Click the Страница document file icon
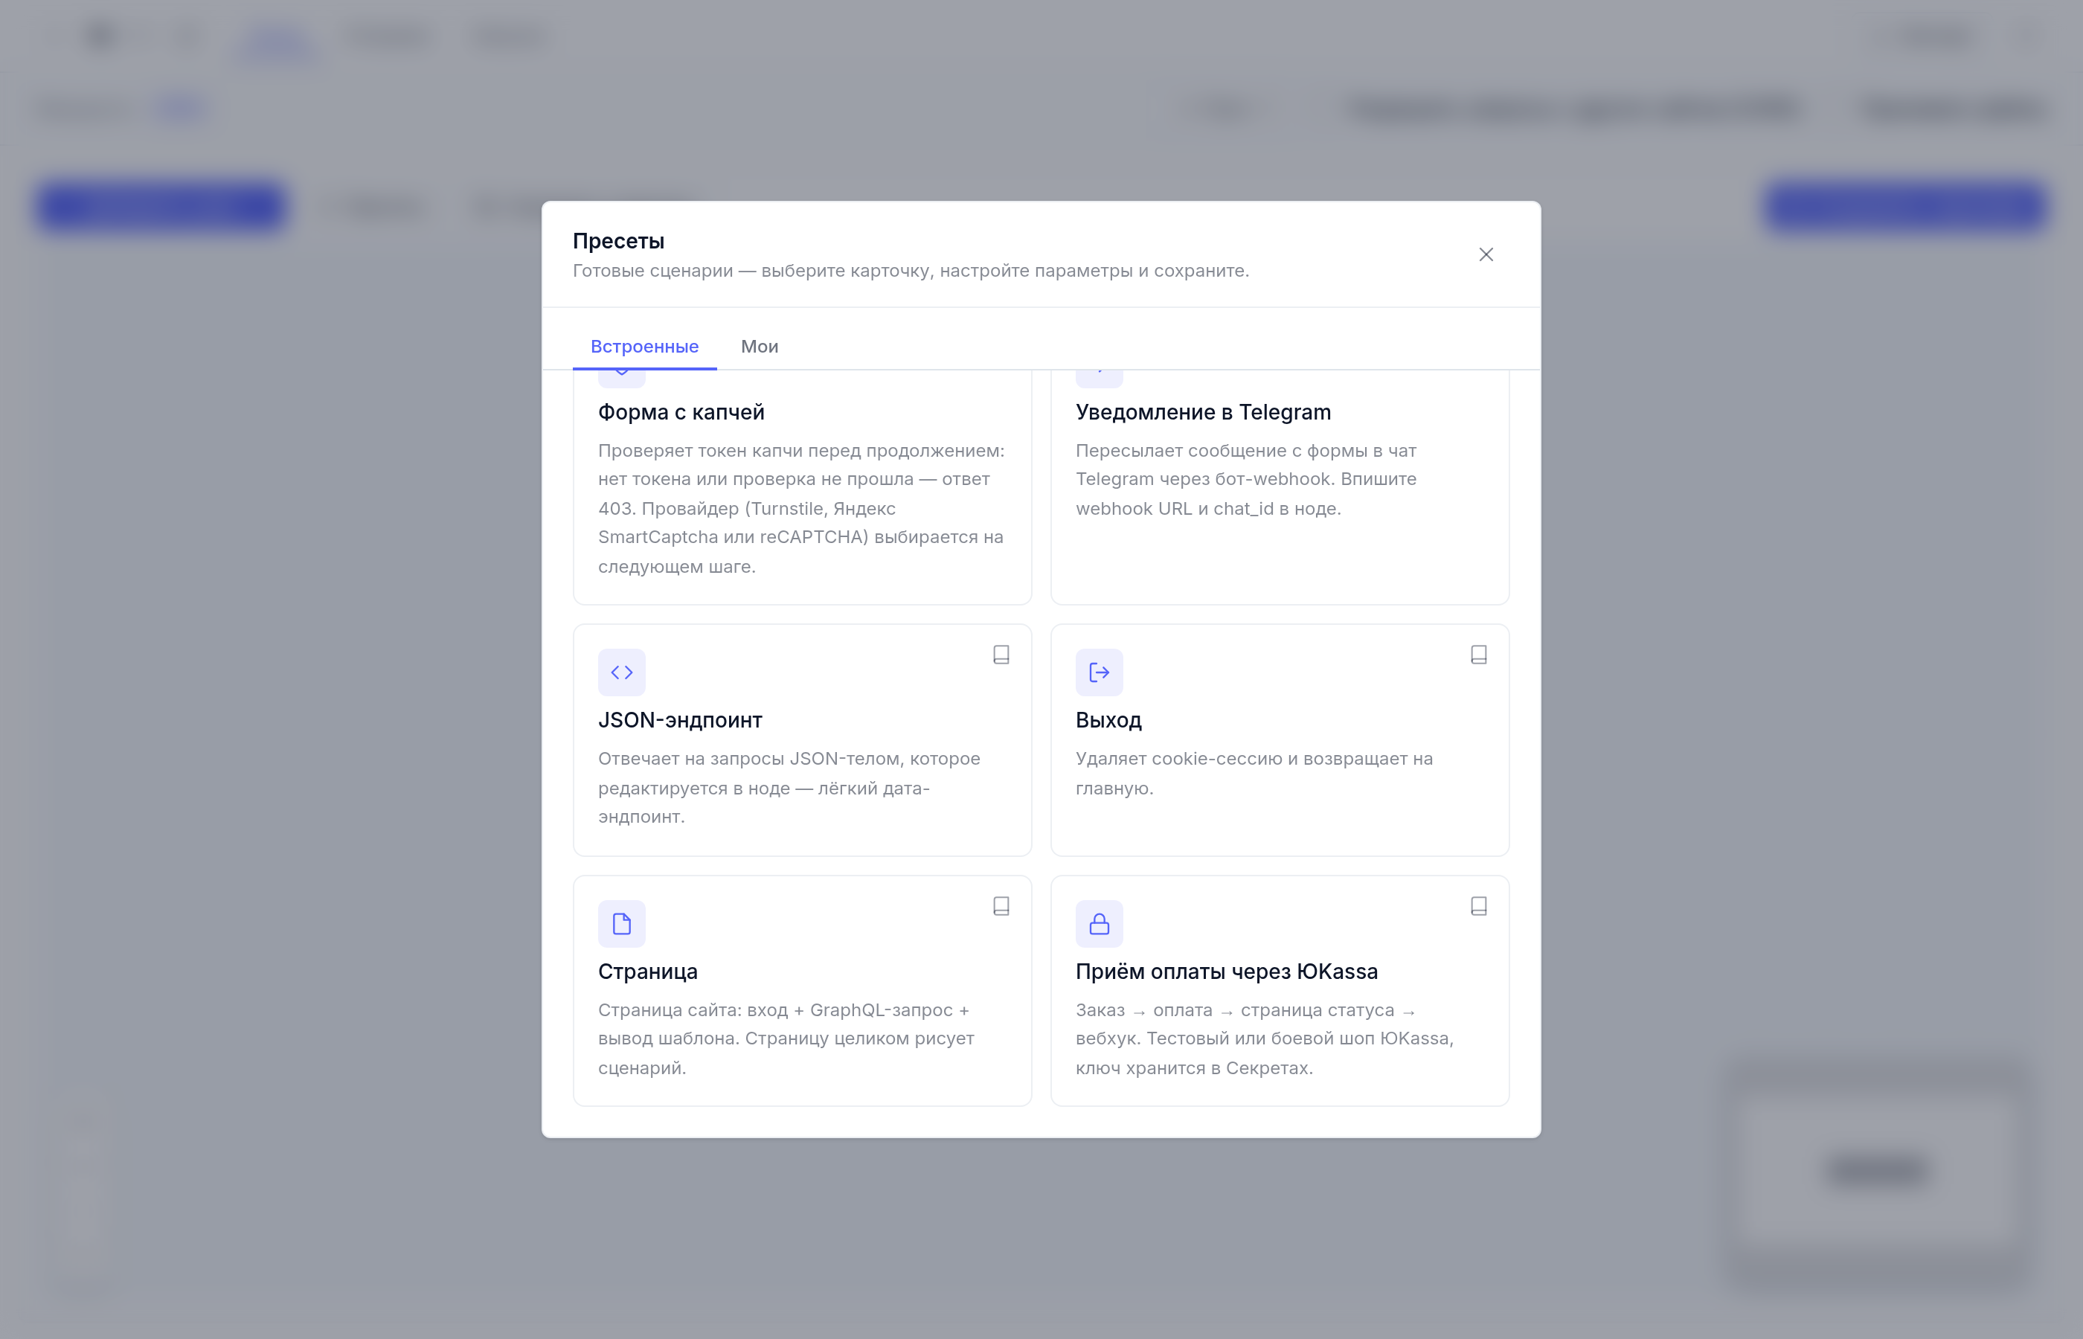This screenshot has height=1339, width=2083. click(622, 923)
